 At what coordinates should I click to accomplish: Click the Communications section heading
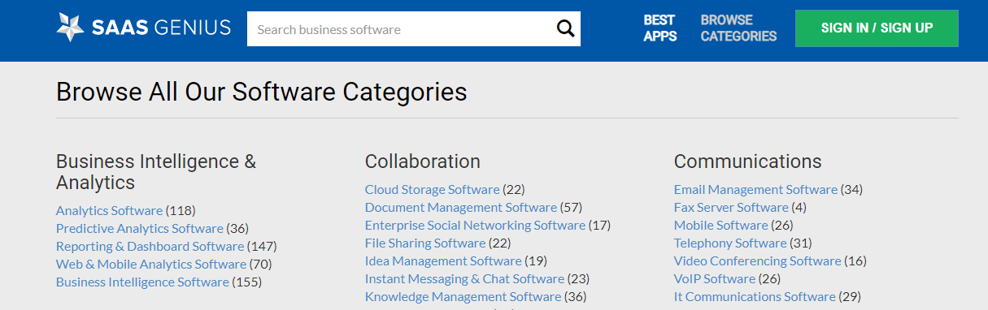click(748, 161)
